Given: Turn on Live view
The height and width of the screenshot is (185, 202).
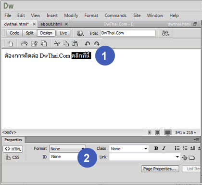Looking at the screenshot, I should click(x=63, y=33).
